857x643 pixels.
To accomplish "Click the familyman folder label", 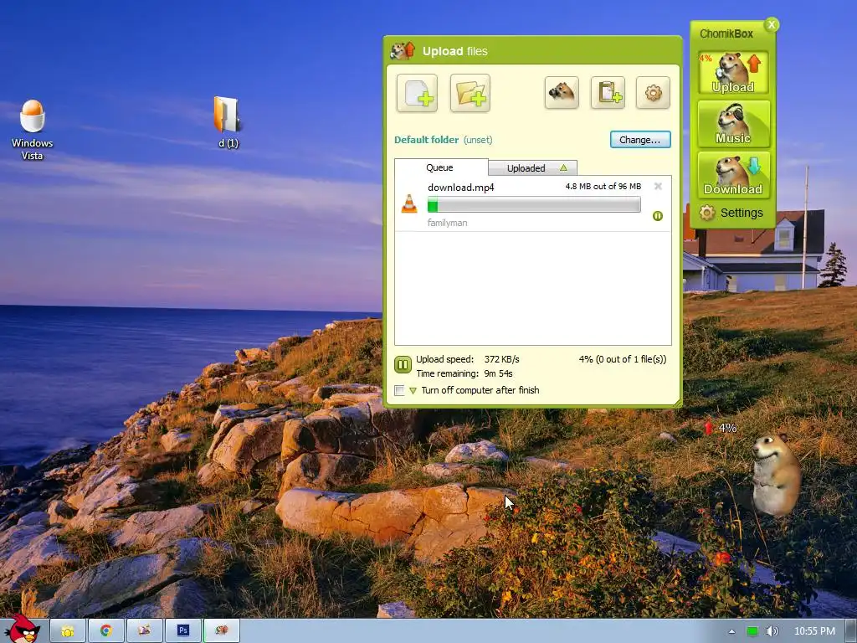I will pos(447,223).
